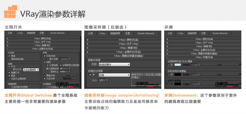The width and height of the screenshot is (246, 114).
Task: Click the None map button for 天光 覆盖
Action: tap(220, 65)
